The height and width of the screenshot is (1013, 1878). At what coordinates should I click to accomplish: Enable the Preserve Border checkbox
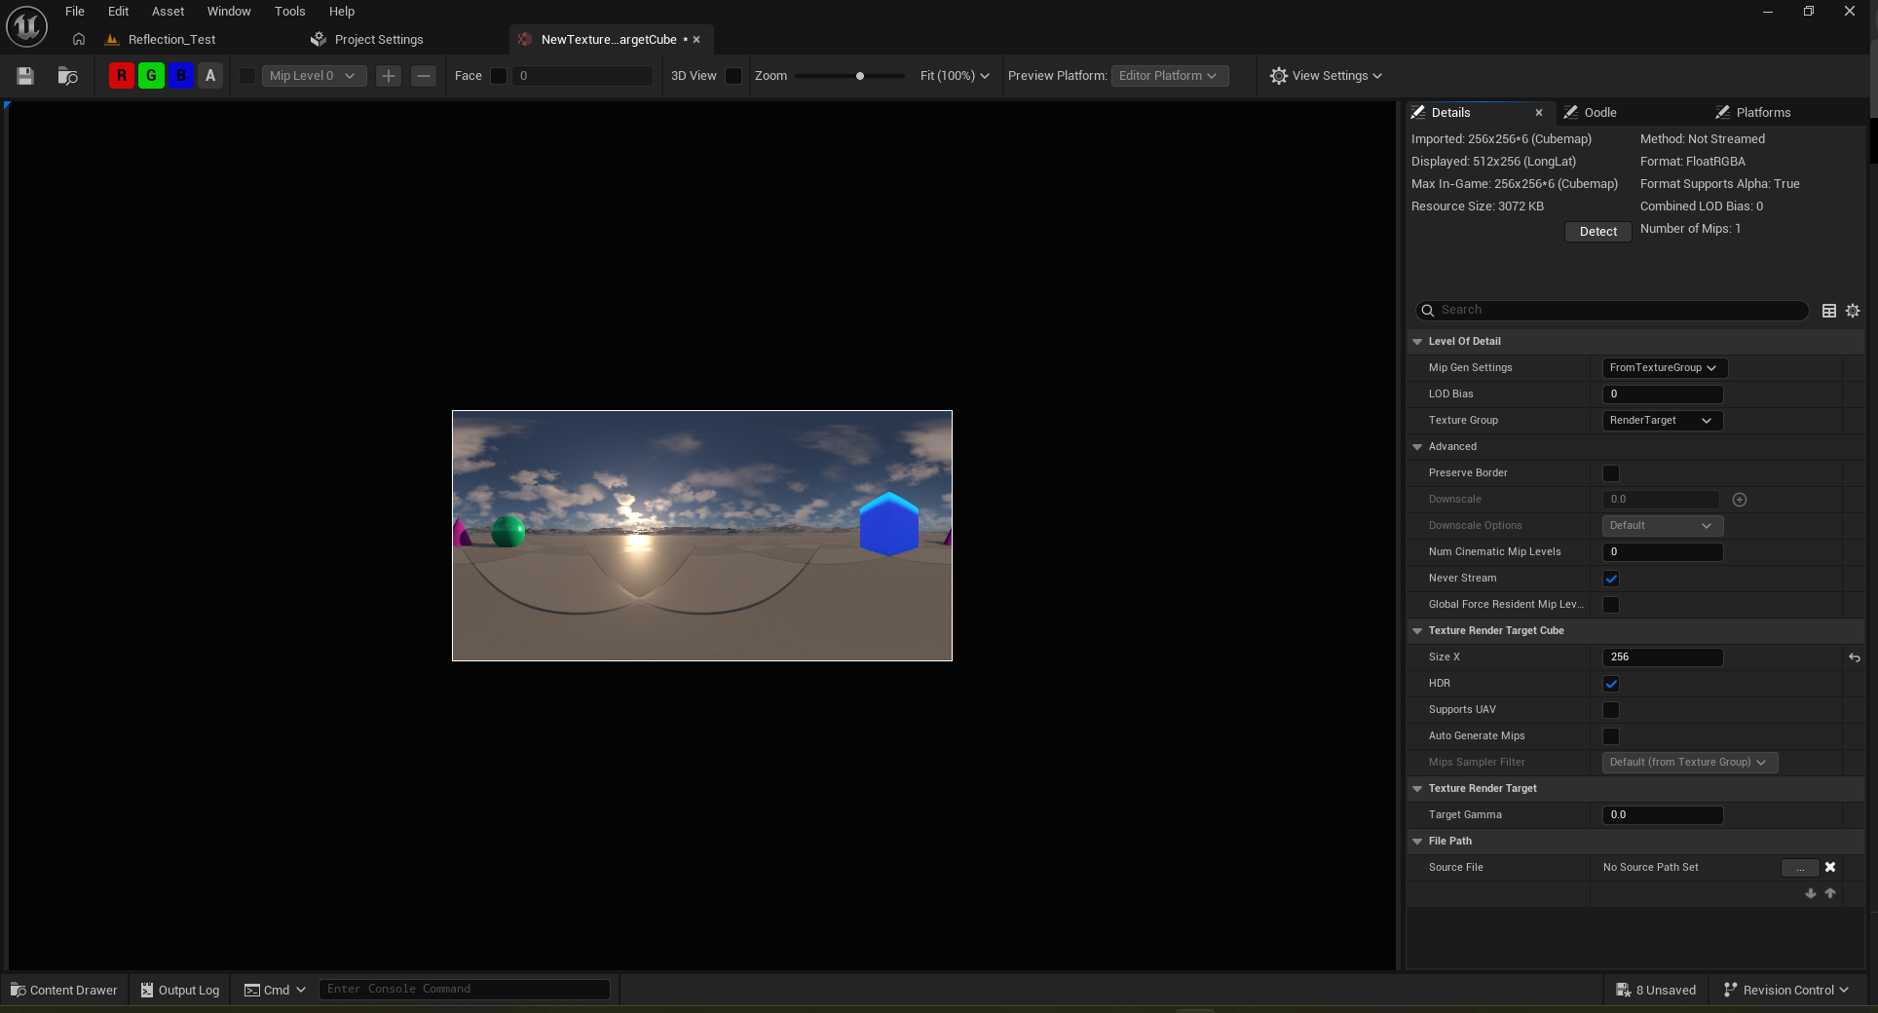(x=1611, y=473)
